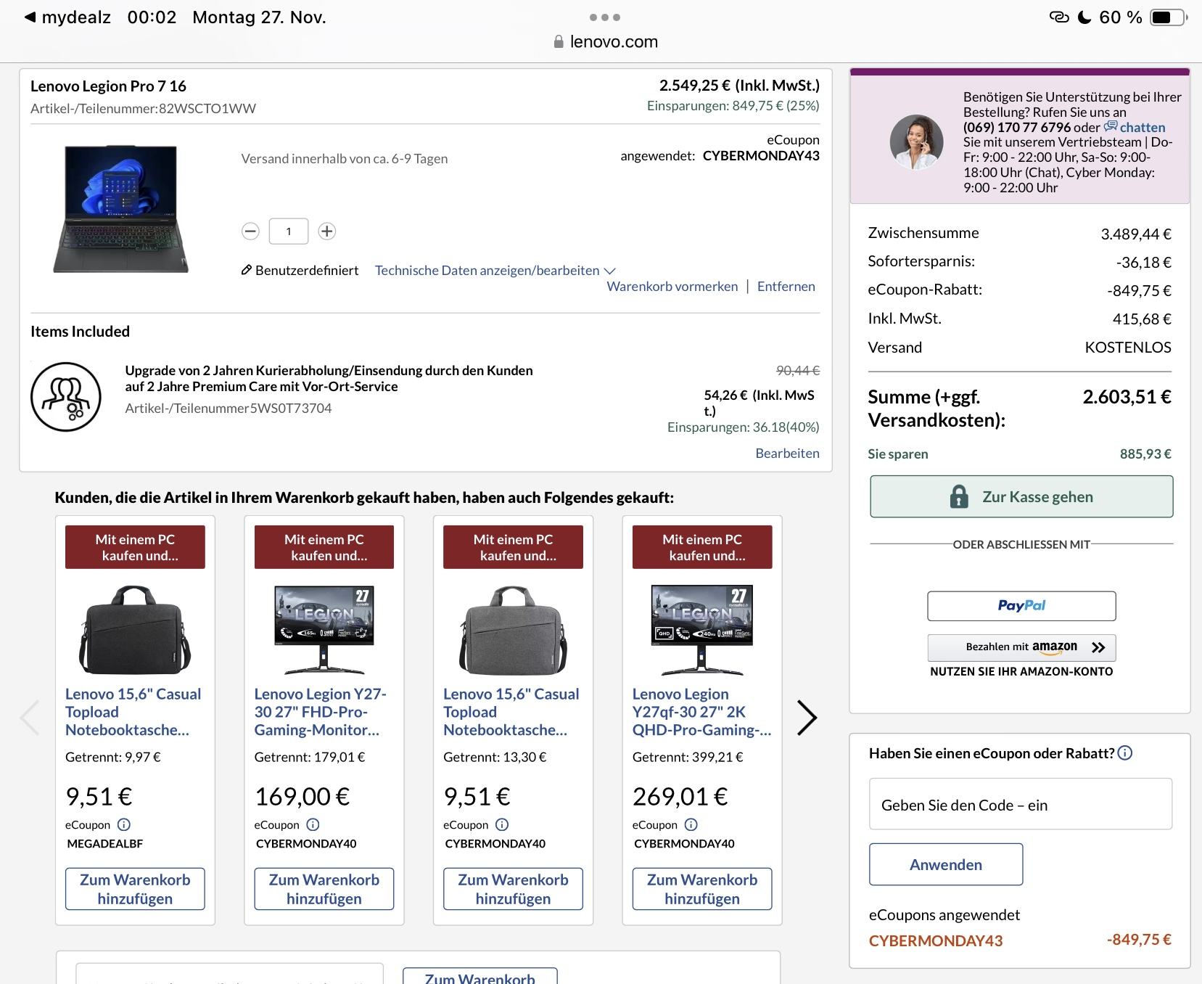
Task: Open the grey Casual Topload bag image
Action: (x=513, y=629)
